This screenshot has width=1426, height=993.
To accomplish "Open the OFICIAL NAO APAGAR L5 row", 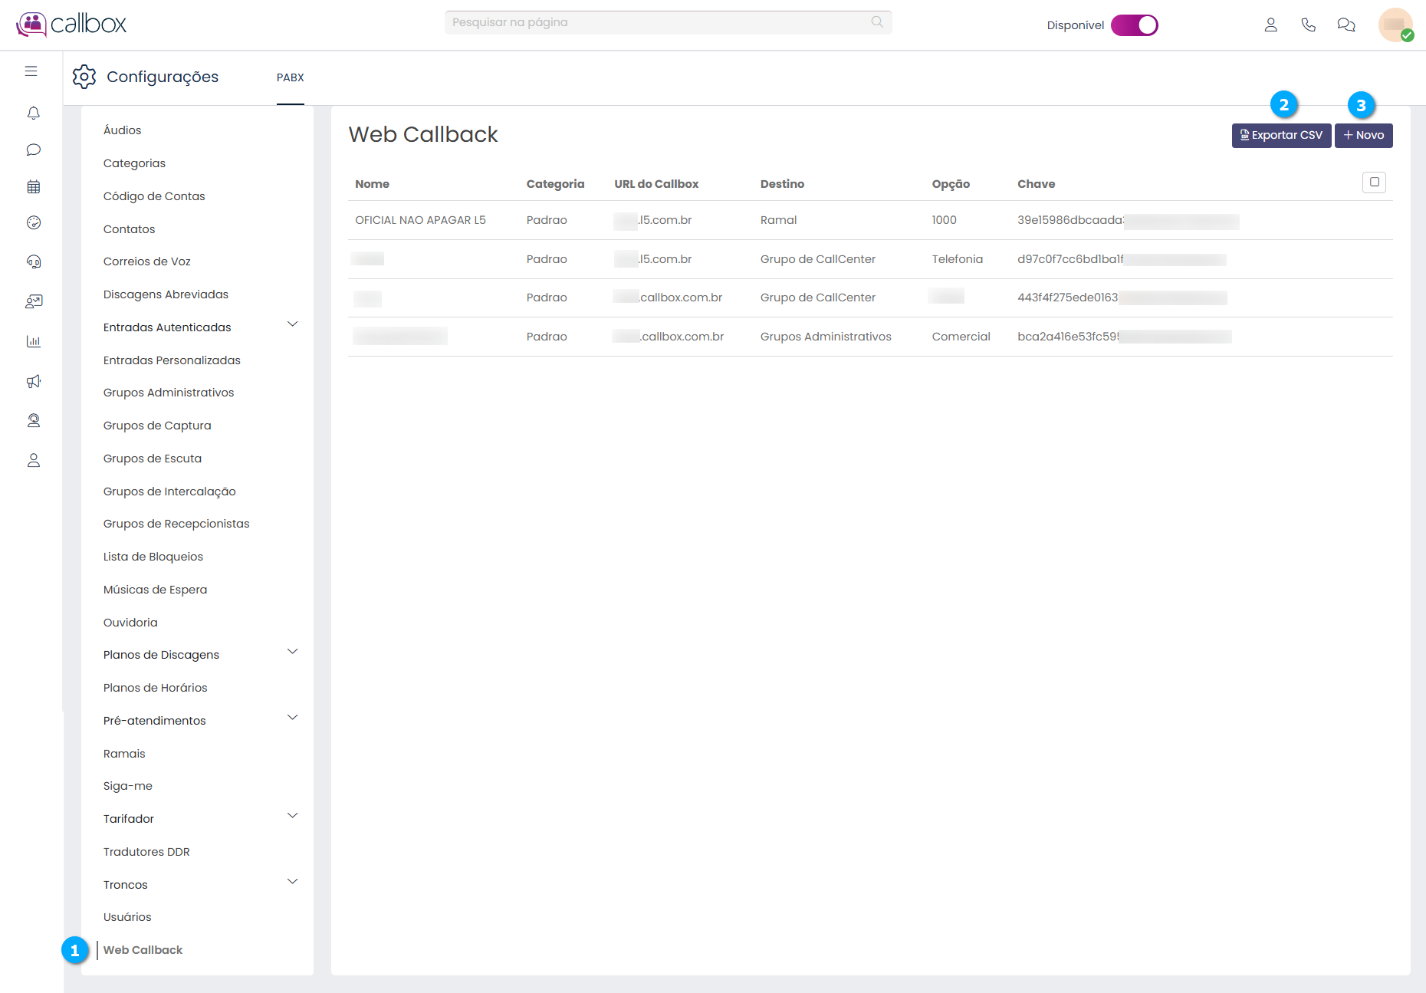I will (420, 220).
